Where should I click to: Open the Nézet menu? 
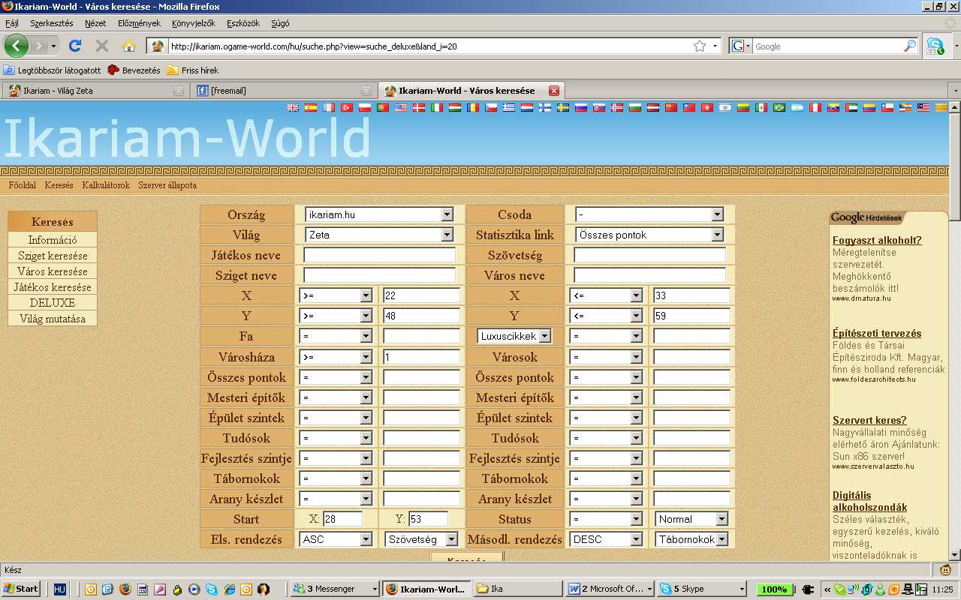coord(95,23)
